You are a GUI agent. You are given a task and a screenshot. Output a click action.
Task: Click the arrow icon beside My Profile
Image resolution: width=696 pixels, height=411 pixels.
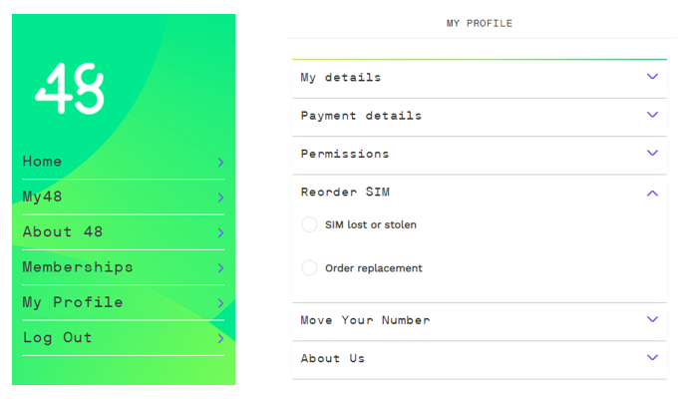(220, 303)
